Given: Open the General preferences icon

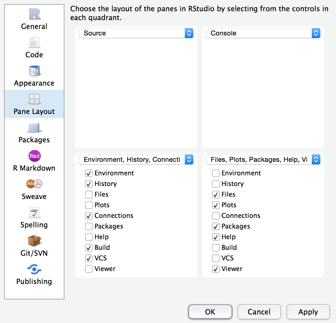Looking at the screenshot, I should pos(35,14).
